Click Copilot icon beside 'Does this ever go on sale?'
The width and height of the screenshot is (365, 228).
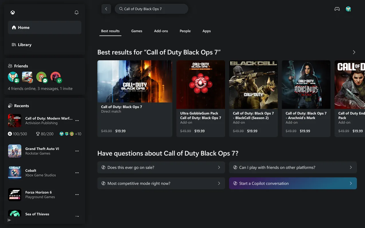coord(103,167)
